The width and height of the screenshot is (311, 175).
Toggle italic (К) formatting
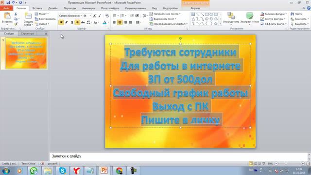[67, 22]
